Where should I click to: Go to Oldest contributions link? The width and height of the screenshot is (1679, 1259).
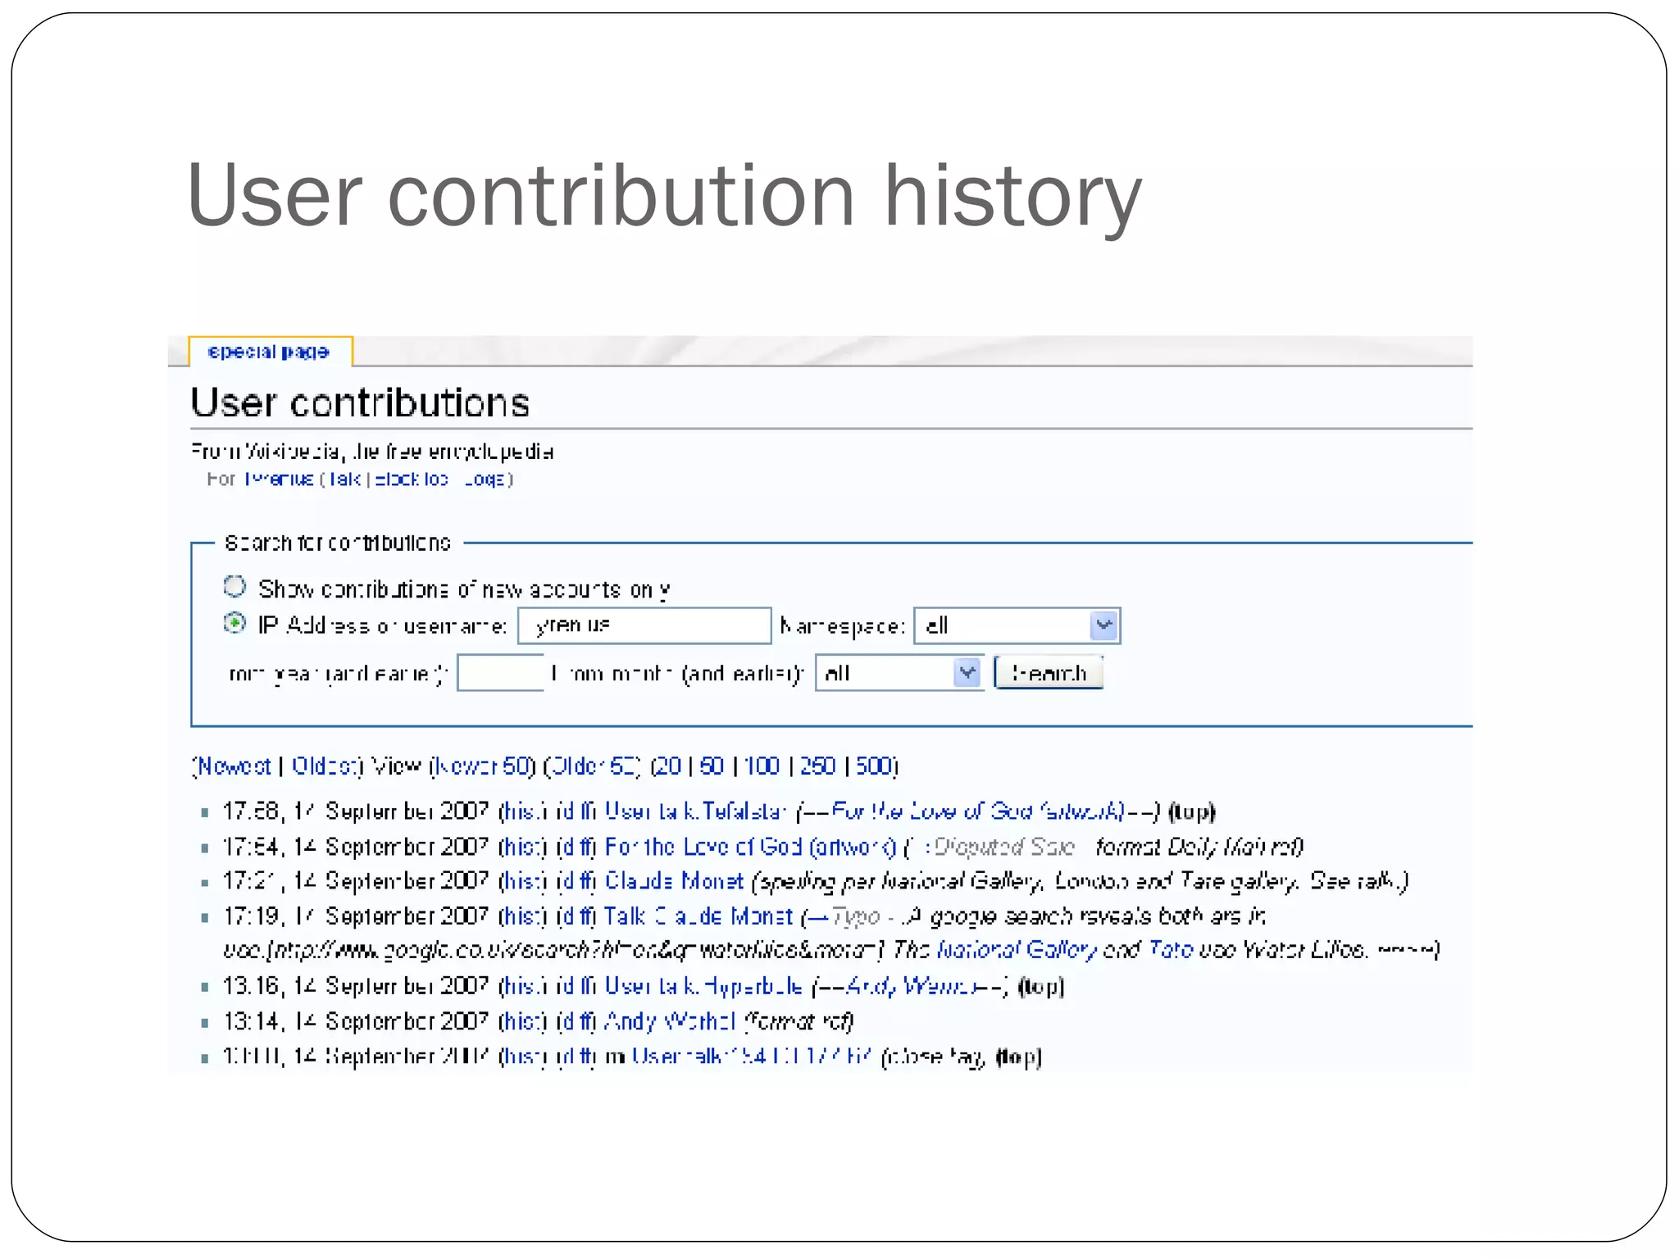pos(325,766)
